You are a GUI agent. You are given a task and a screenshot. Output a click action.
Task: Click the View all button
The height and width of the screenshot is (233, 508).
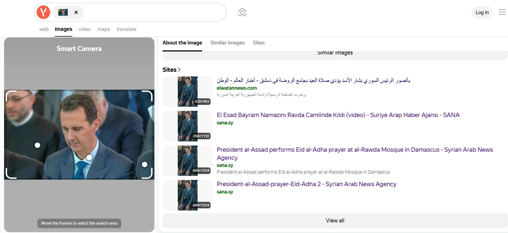point(335,221)
